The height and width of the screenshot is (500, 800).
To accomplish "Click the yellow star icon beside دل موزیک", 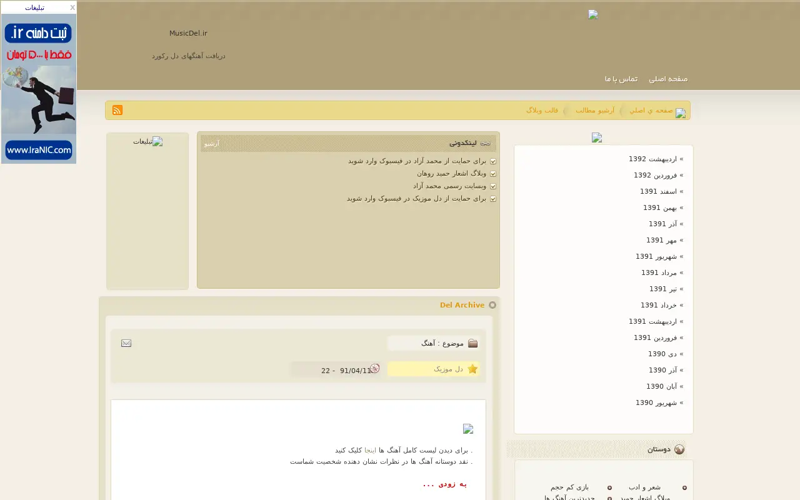I will pos(472,369).
